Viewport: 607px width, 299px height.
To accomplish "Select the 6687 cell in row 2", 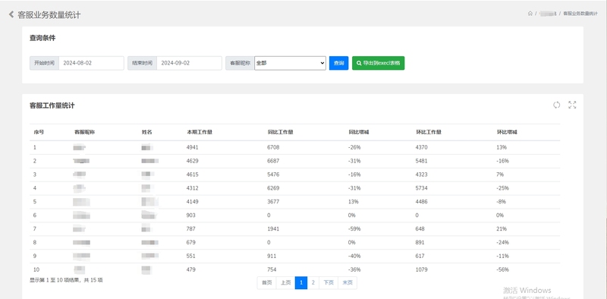I will (273, 161).
